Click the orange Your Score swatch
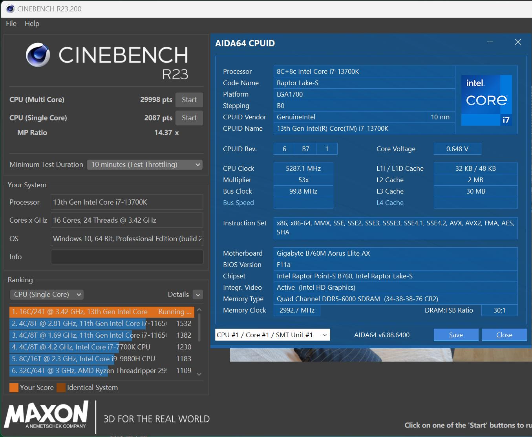Viewport: 532px width, 437px height. coord(14,388)
